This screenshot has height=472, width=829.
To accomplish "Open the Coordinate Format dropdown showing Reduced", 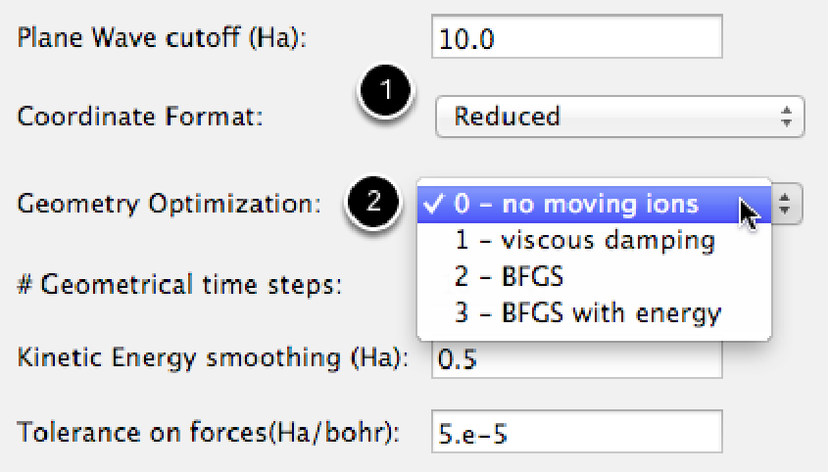I will pyautogui.click(x=619, y=117).
